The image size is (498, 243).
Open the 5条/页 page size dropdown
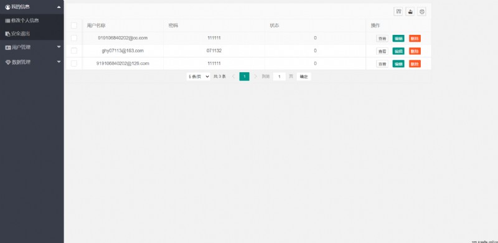point(198,77)
